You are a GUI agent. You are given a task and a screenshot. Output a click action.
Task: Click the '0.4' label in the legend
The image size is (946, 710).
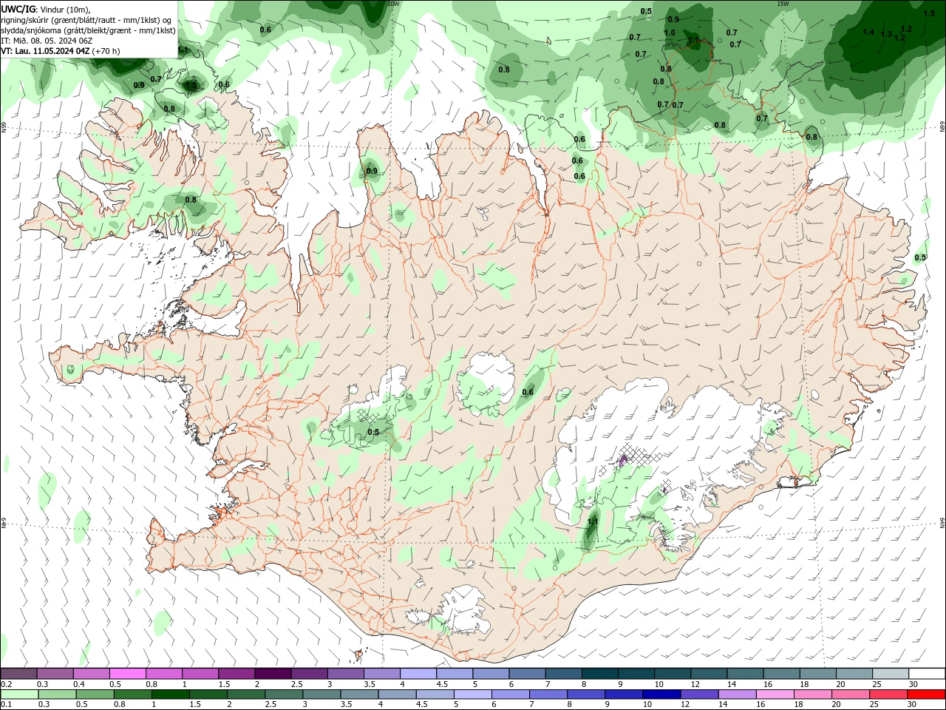point(79,684)
